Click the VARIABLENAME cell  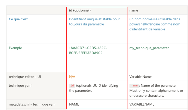142,104
